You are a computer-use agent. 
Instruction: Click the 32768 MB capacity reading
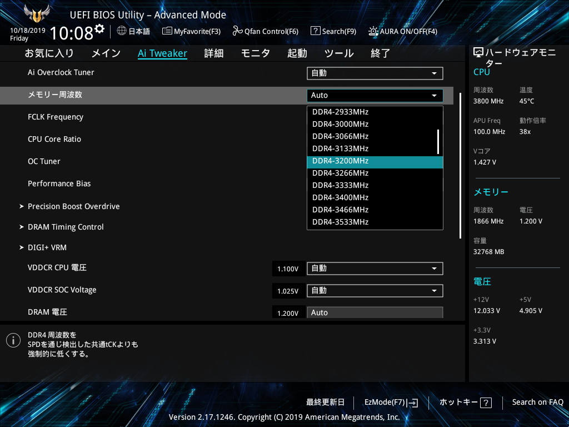click(x=488, y=252)
